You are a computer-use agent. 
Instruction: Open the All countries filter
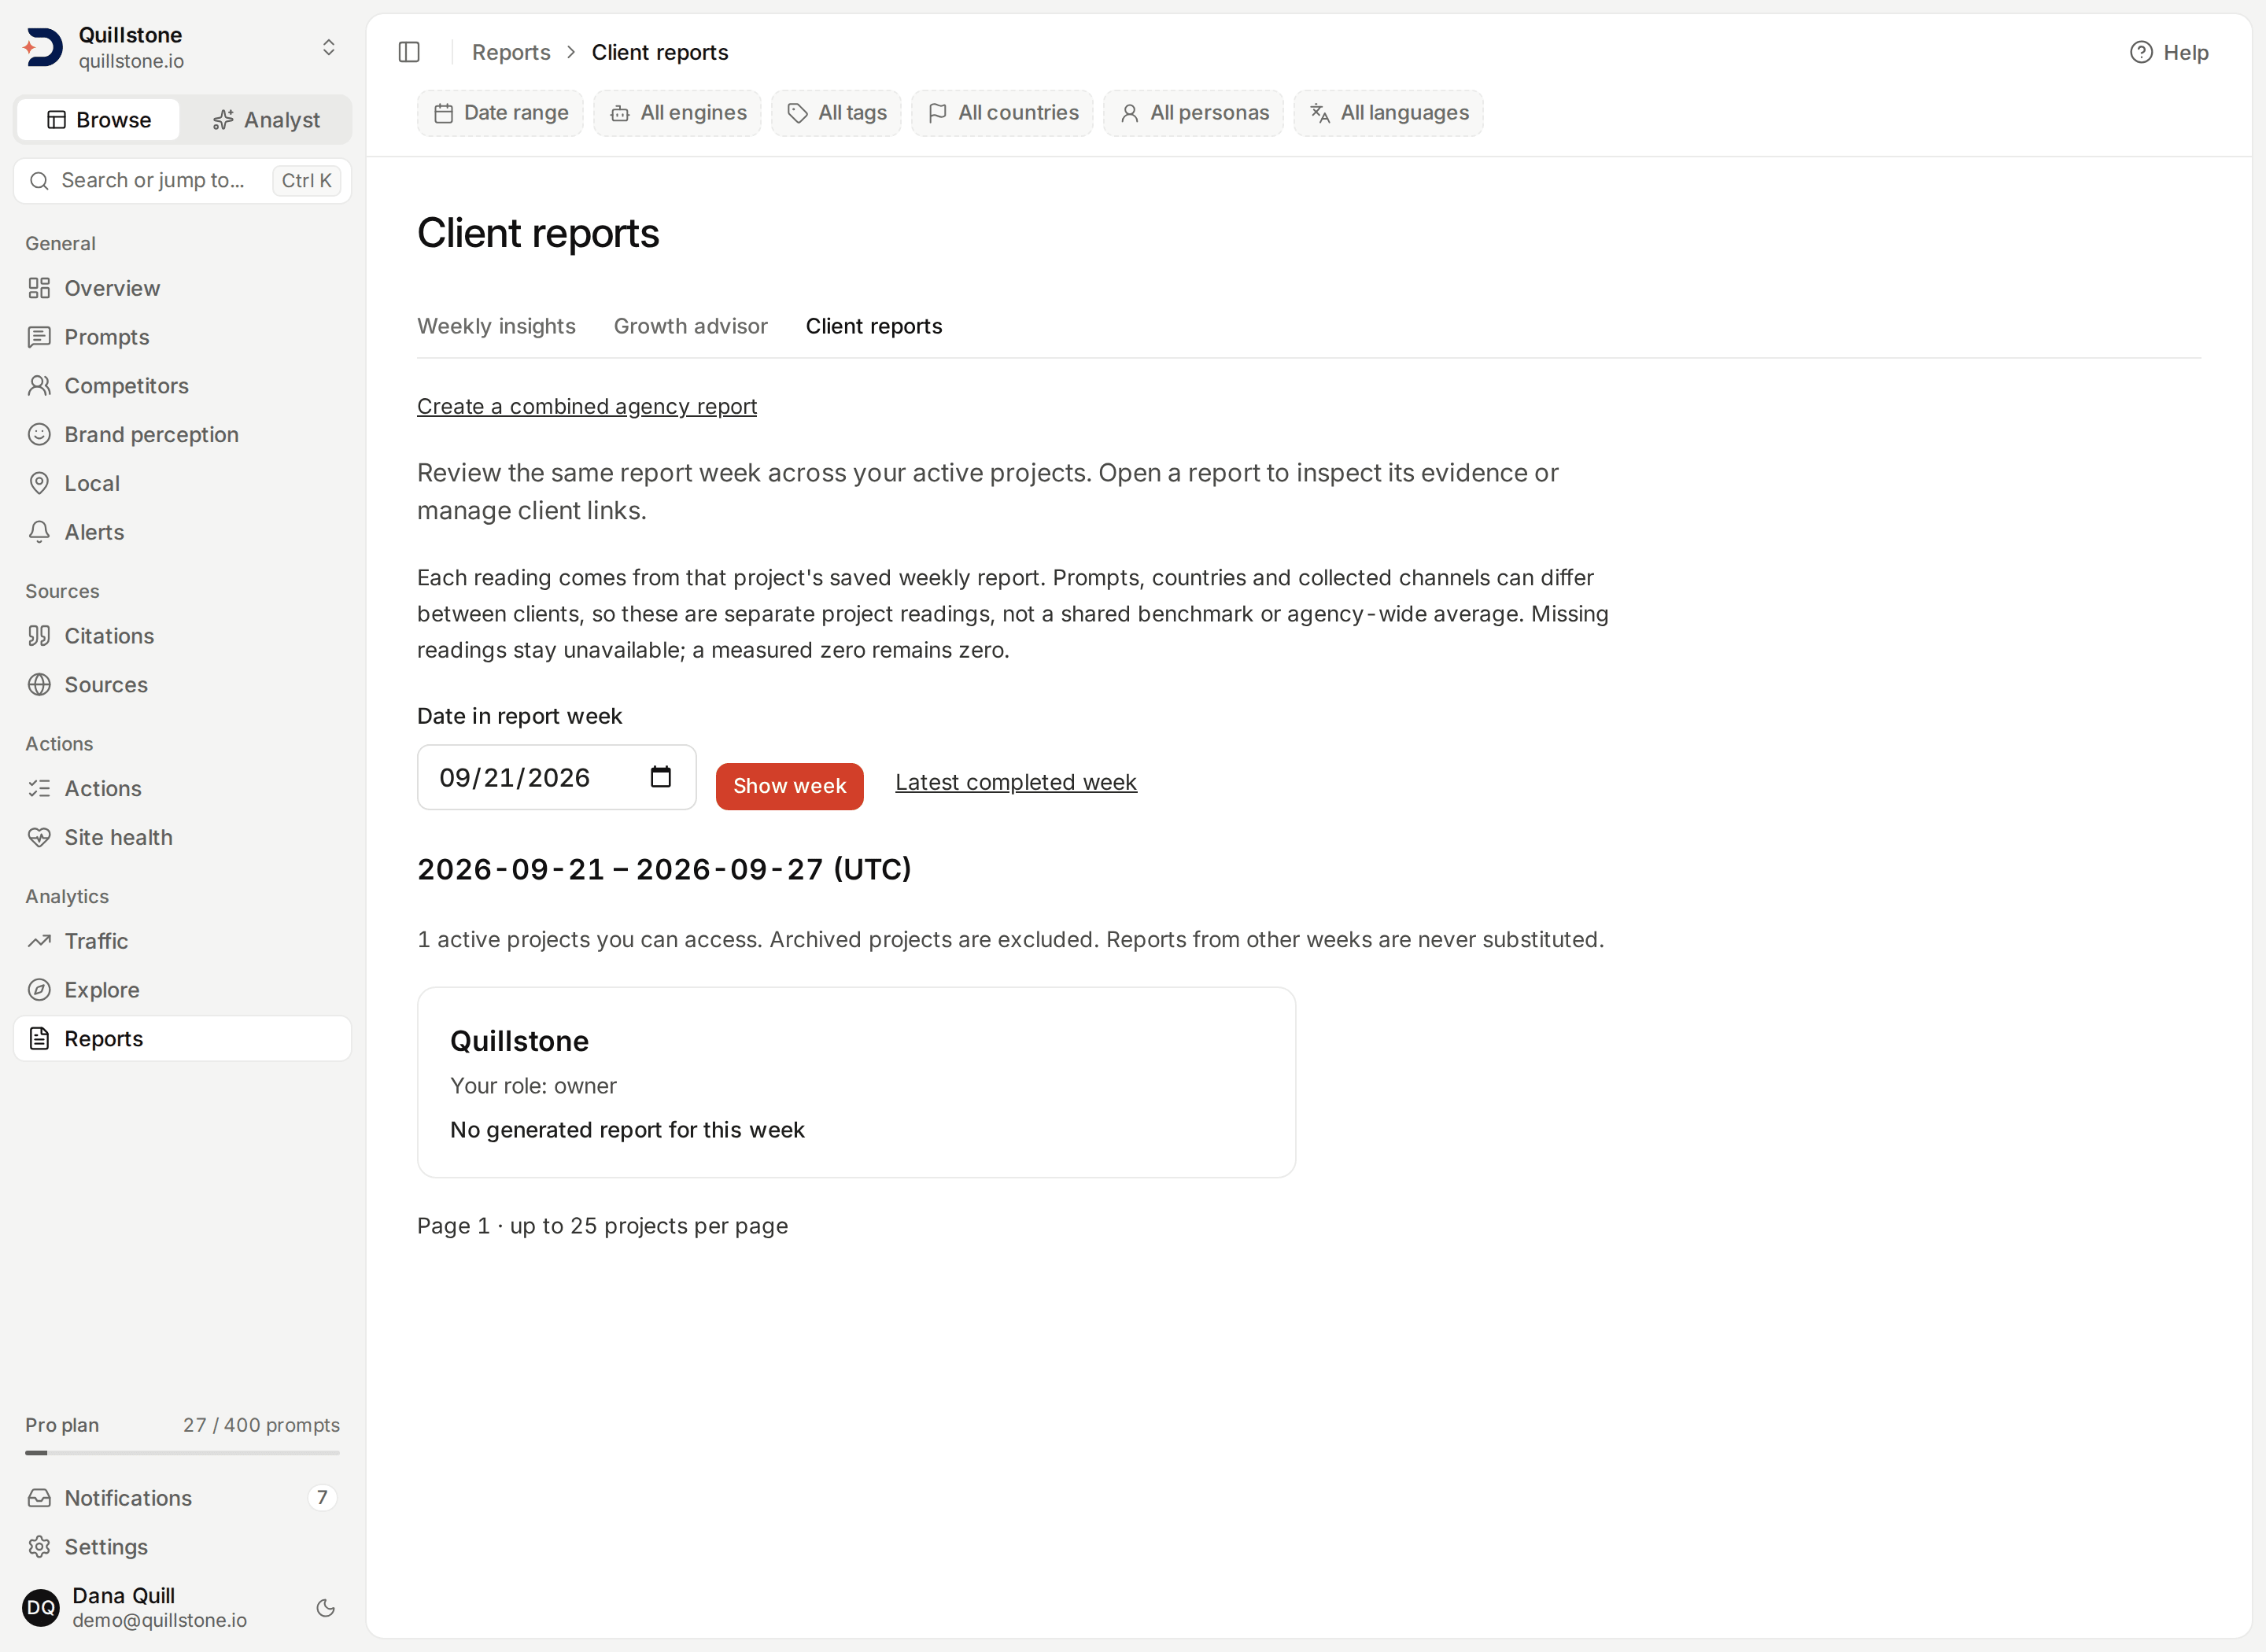[x=1002, y=113]
